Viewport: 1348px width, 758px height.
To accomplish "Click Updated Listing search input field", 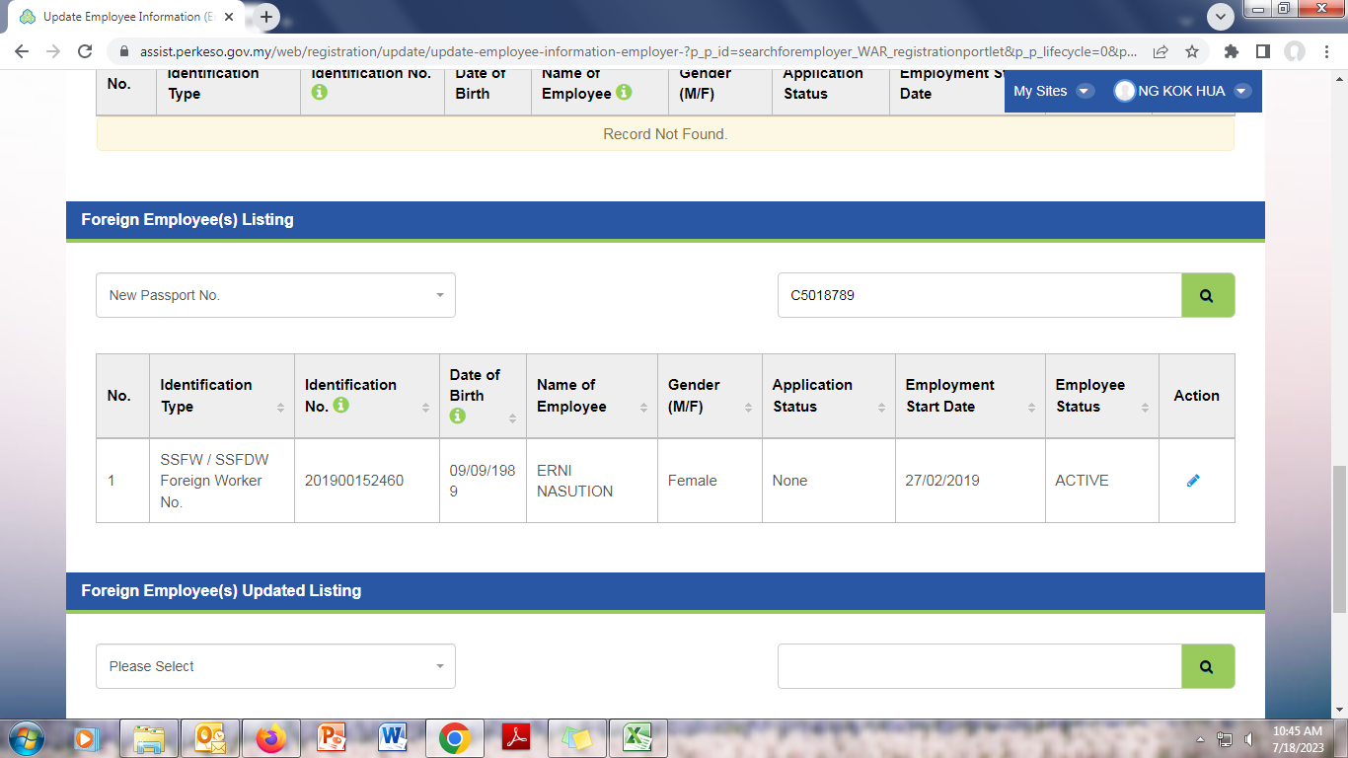I will coord(980,666).
